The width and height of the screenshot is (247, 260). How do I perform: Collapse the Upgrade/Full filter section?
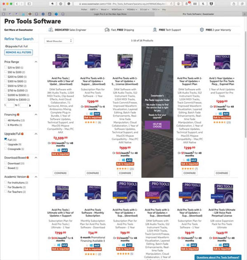click(36, 134)
